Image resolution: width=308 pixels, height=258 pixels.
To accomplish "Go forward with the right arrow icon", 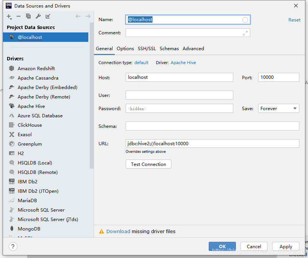I will 88,16.
